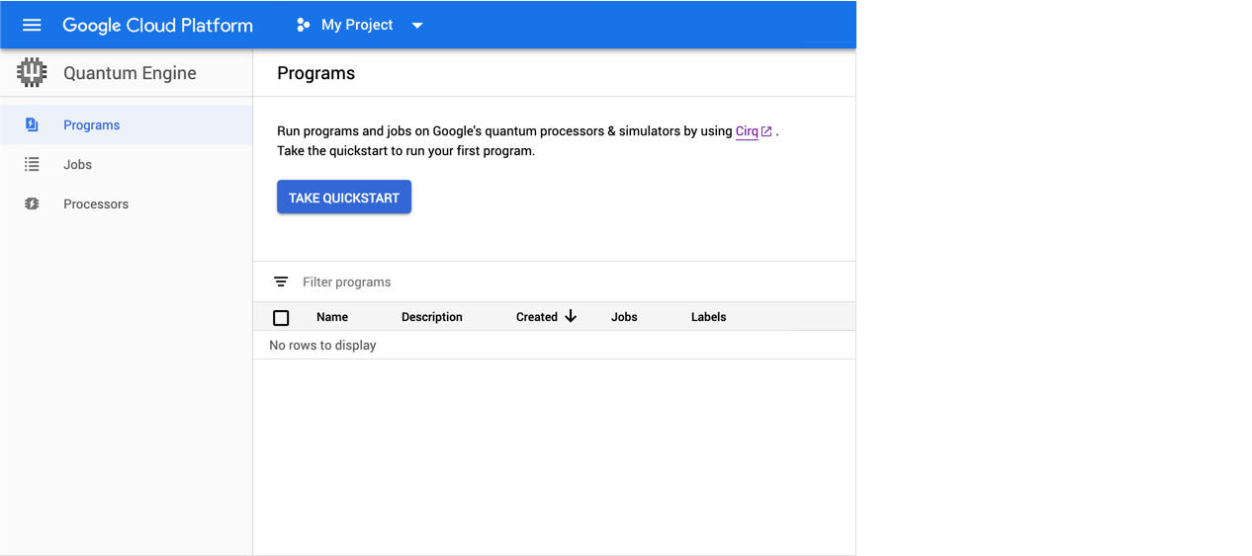The width and height of the screenshot is (1252, 556).
Task: Click the TAKE QUICKSTART button
Action: [x=344, y=197]
